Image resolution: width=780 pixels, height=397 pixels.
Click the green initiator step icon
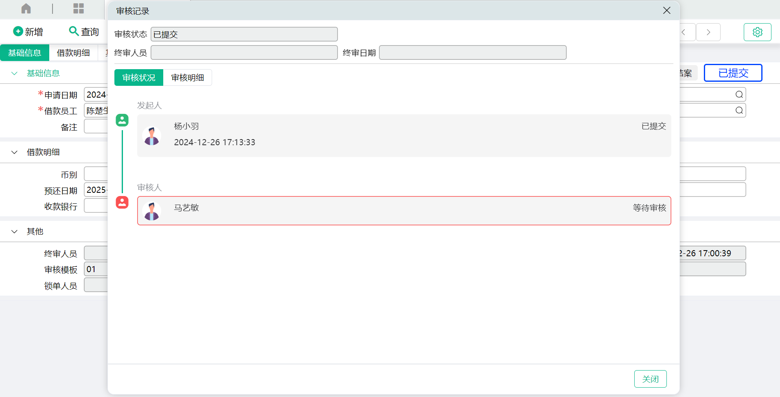click(x=122, y=120)
